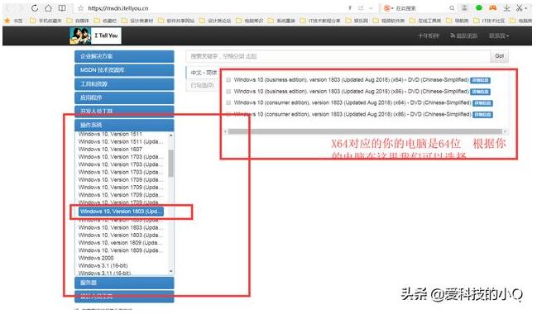Open the reading mode book icon
This screenshot has height=314, width=537.
click(62, 8)
